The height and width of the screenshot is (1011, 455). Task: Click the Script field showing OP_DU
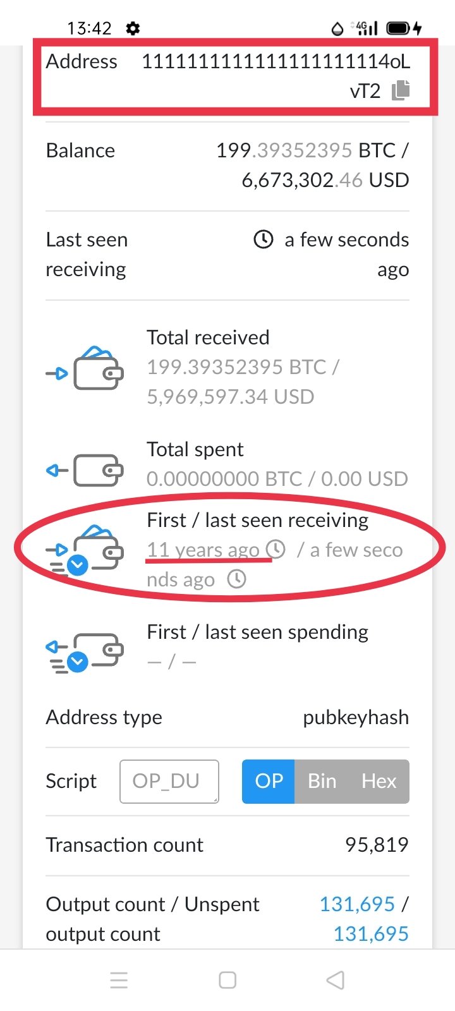point(169,782)
